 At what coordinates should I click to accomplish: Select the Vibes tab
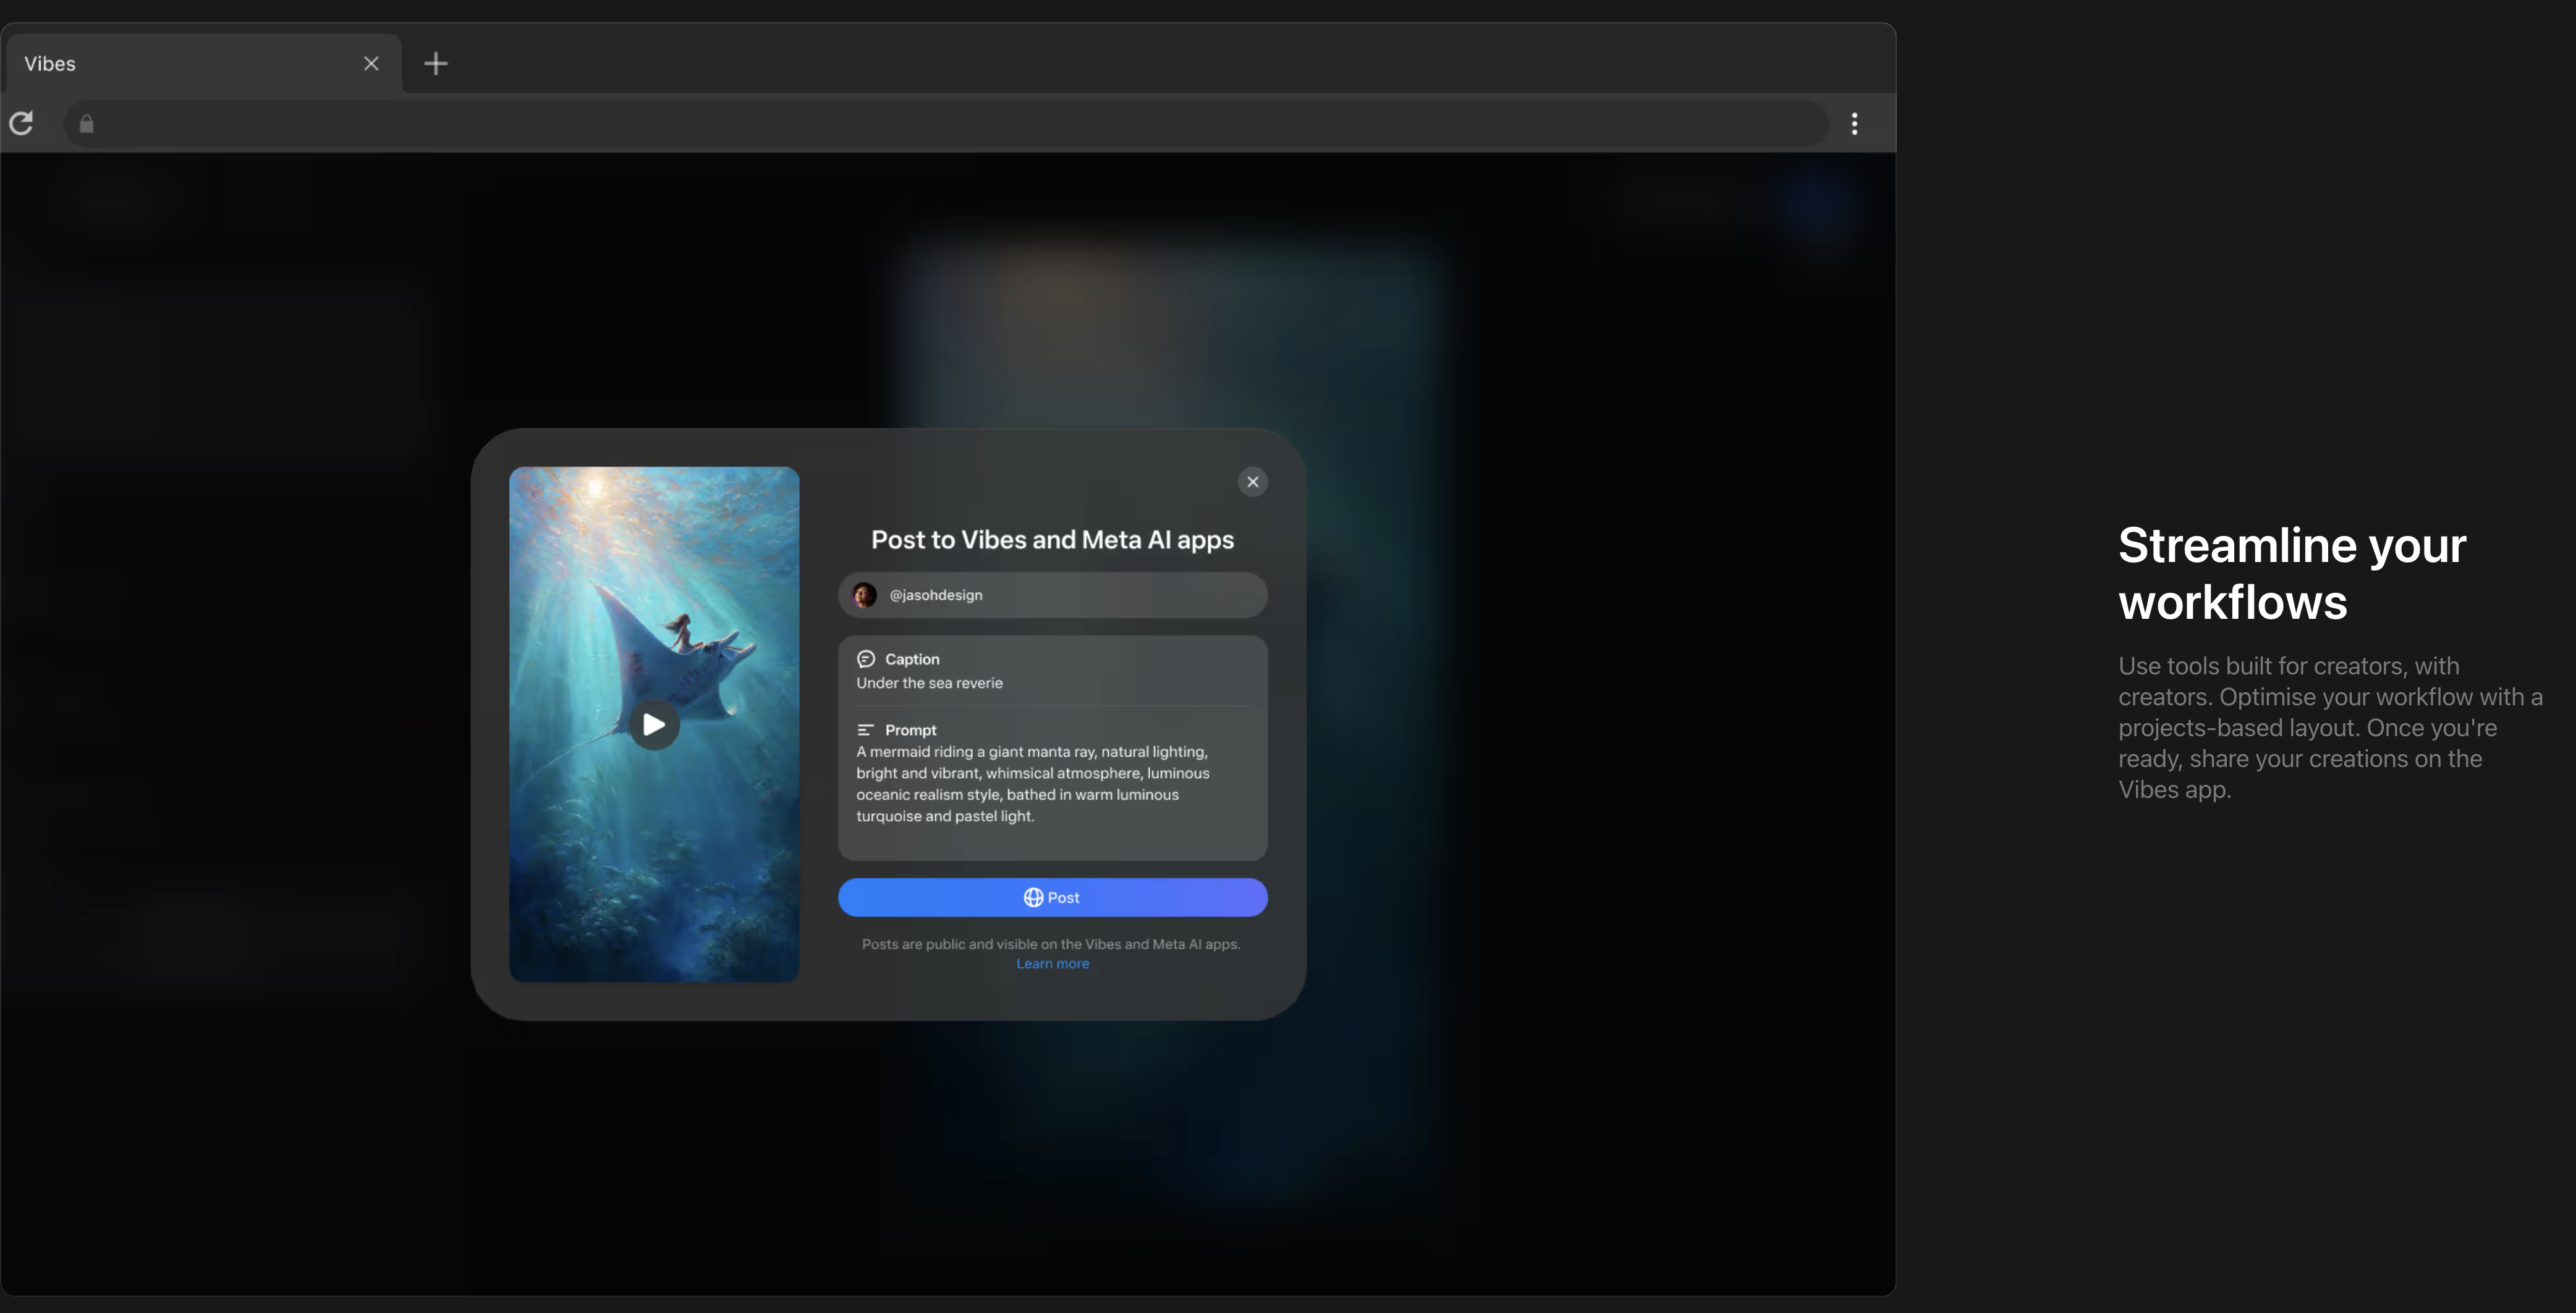coord(180,64)
